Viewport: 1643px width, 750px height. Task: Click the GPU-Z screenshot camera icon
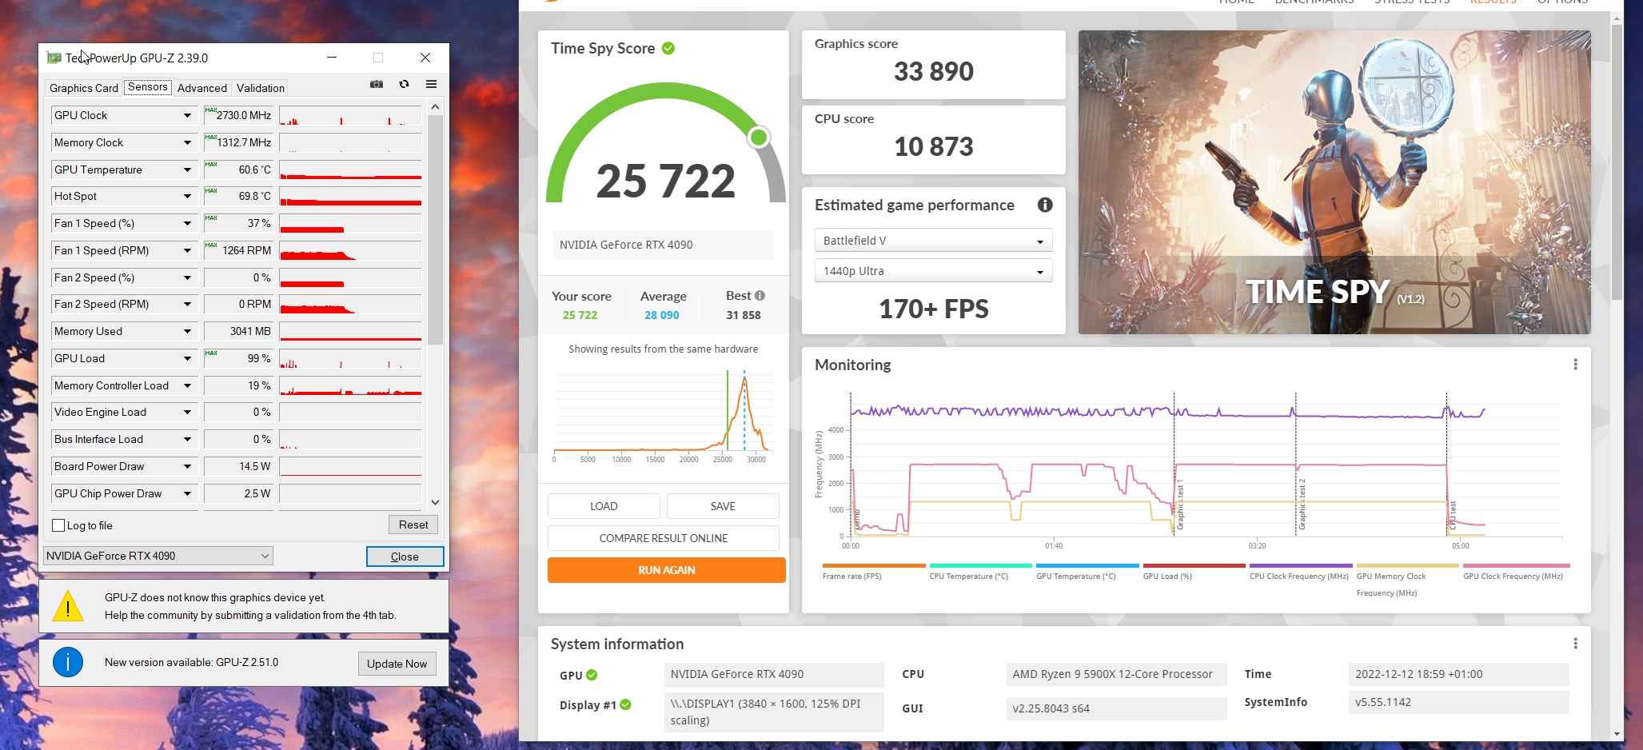click(377, 84)
